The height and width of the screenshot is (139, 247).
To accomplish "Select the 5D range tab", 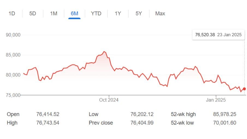I will click(32, 13).
